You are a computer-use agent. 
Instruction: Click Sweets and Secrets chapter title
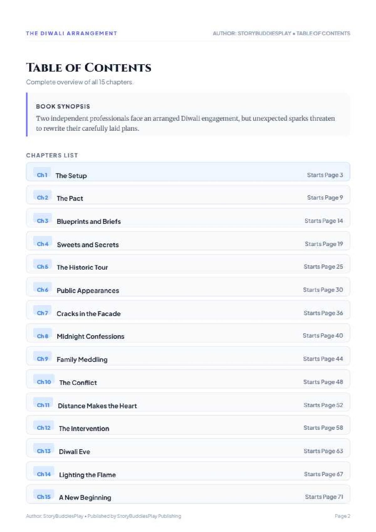(88, 245)
